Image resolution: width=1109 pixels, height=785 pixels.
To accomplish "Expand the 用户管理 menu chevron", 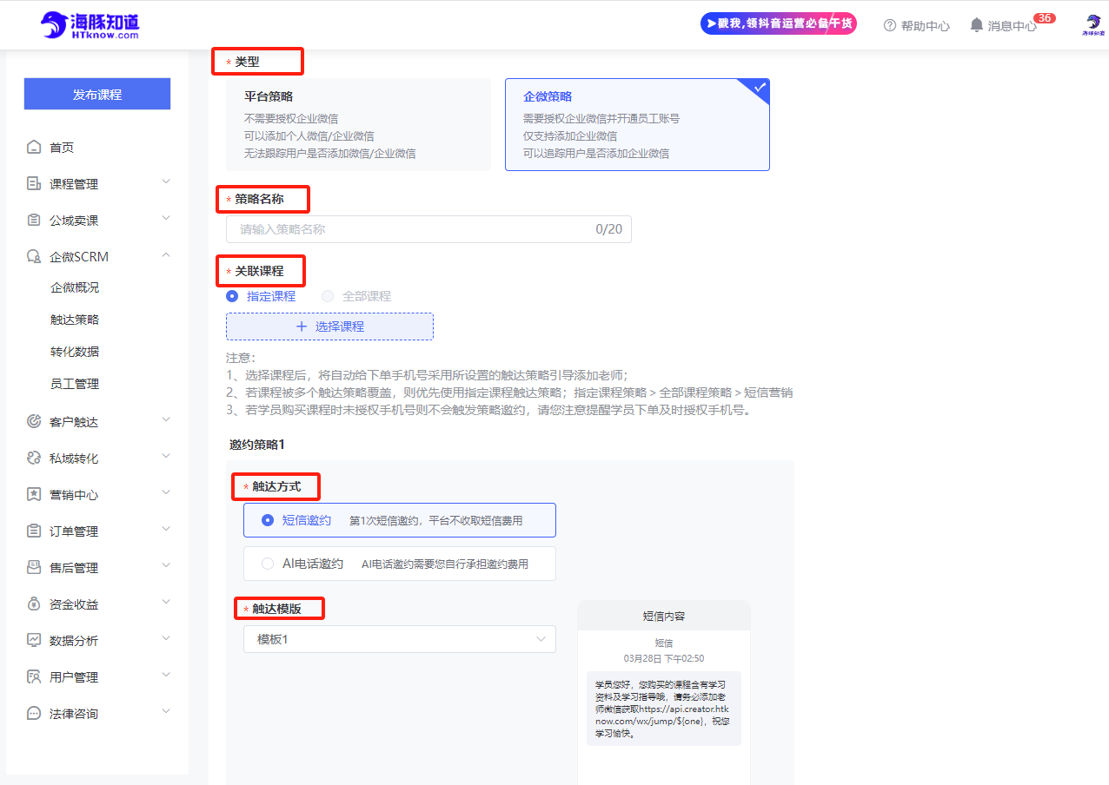I will pyautogui.click(x=166, y=675).
